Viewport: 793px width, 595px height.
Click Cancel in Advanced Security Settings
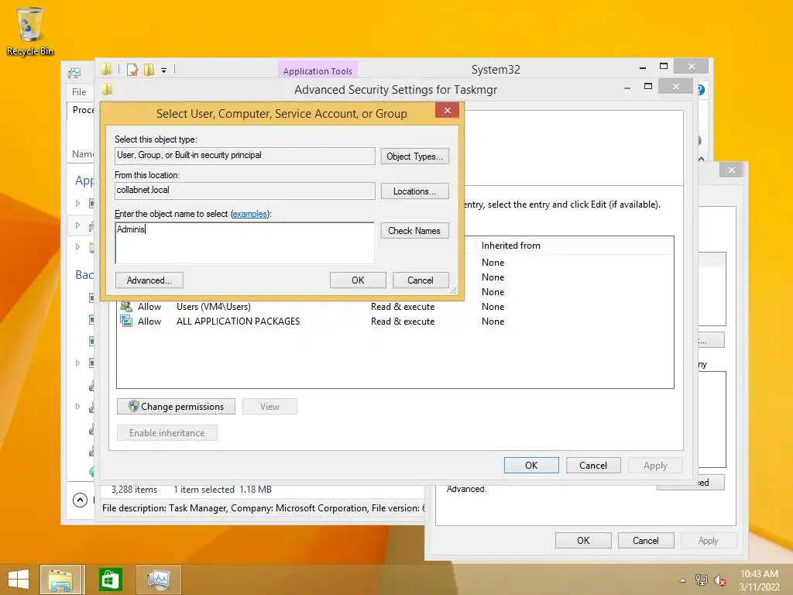(x=593, y=466)
